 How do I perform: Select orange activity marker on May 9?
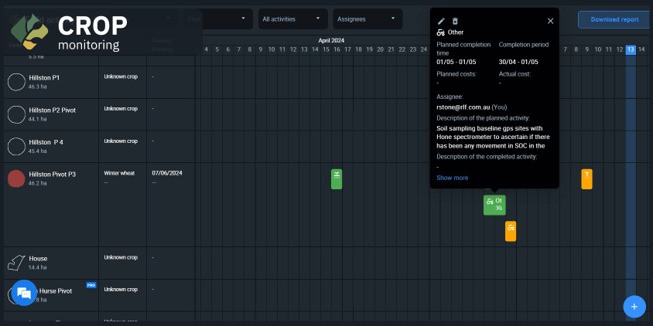pos(586,179)
